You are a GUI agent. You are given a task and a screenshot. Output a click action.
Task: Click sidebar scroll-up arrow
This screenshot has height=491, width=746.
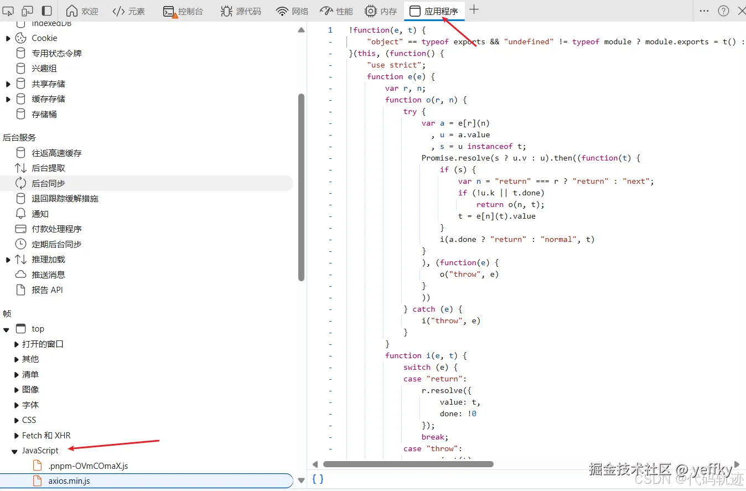[x=302, y=30]
